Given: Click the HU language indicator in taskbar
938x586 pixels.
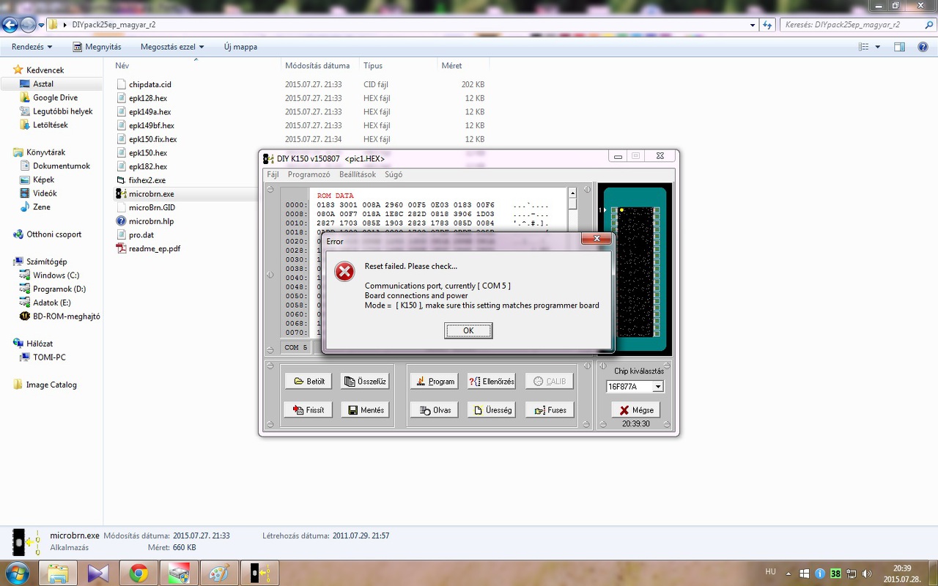Looking at the screenshot, I should (x=770, y=571).
